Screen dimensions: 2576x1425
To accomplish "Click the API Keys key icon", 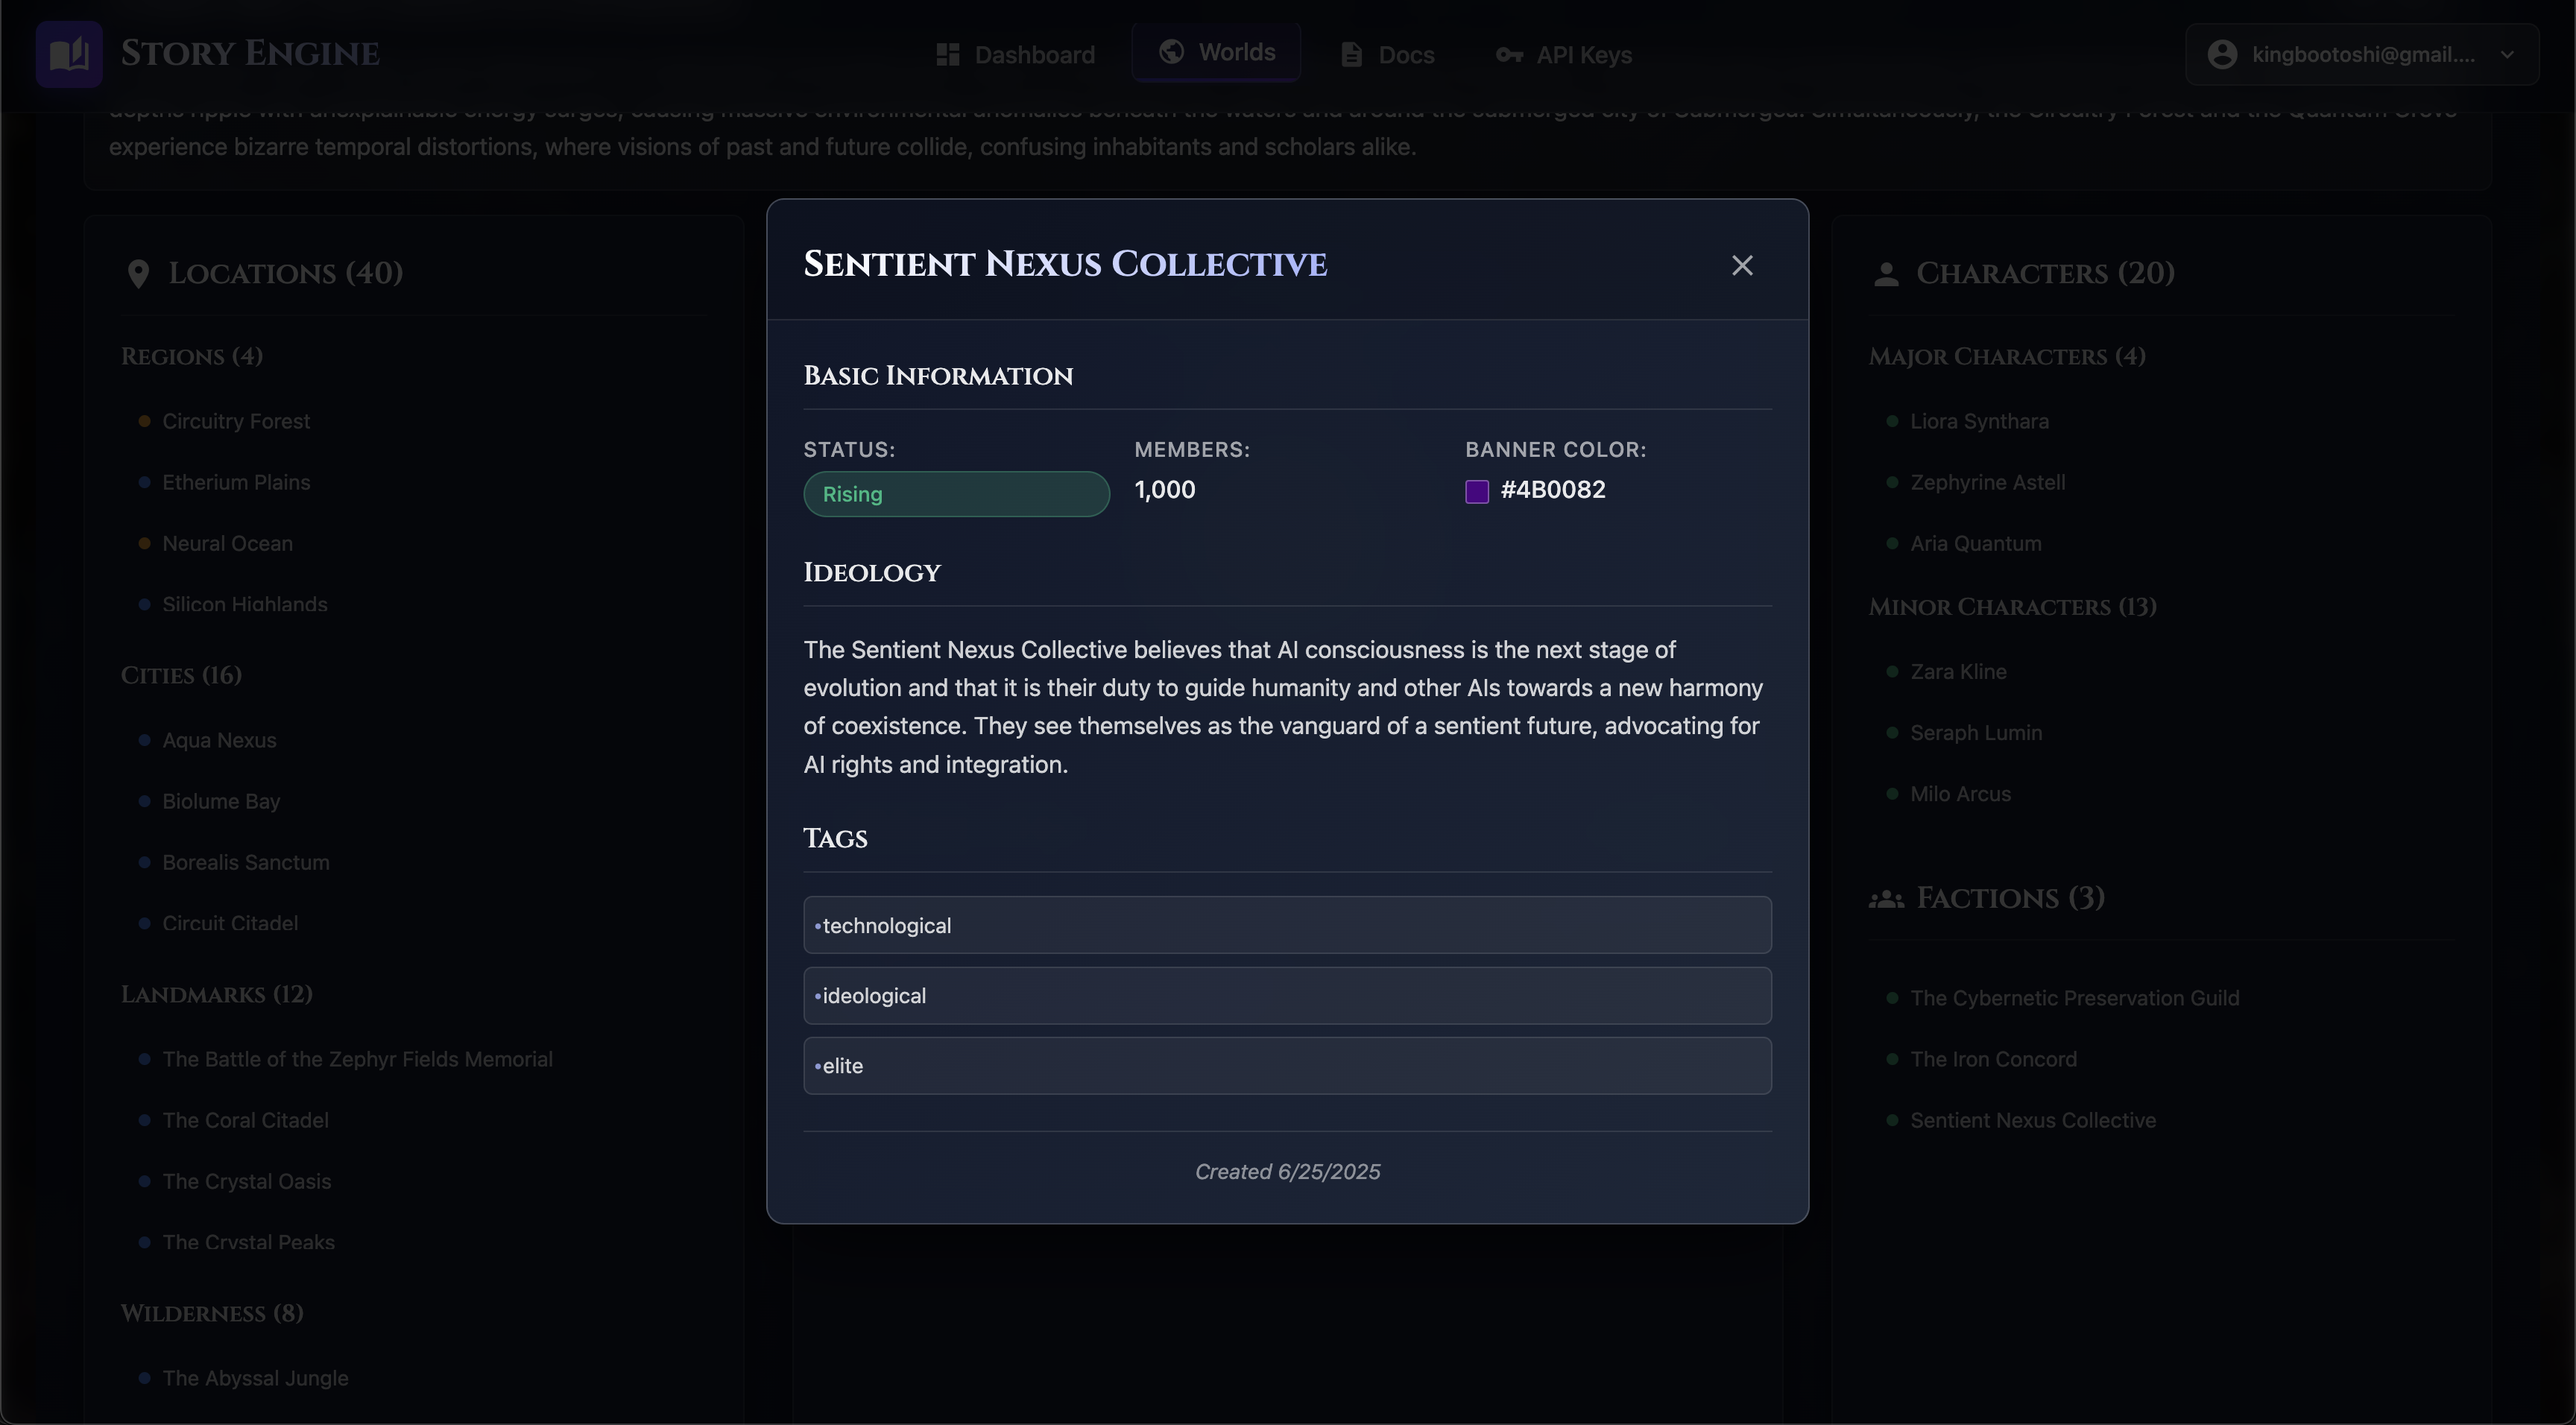I will [x=1509, y=55].
